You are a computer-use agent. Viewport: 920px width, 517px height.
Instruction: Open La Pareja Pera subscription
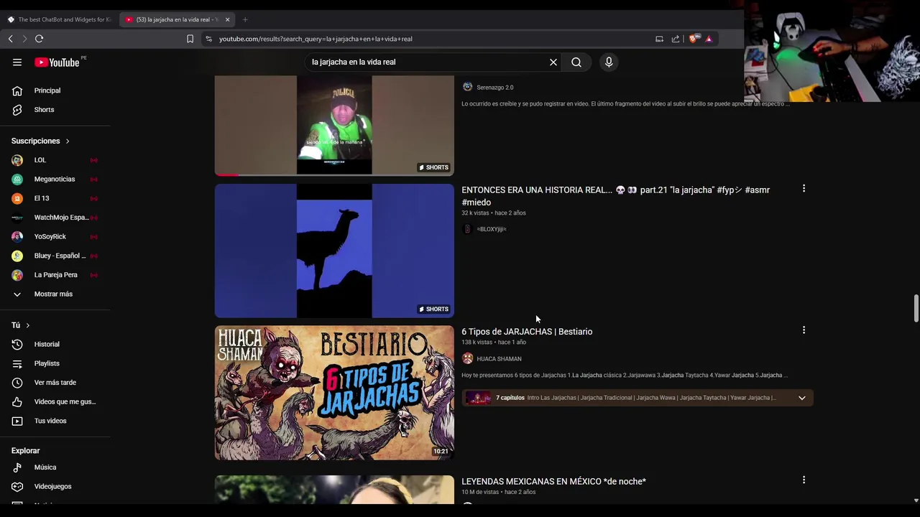(55, 275)
